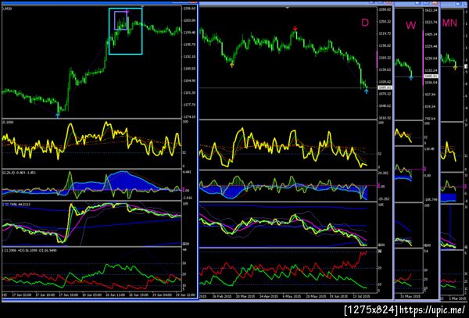Click the '17 Jun 02:00' time axis label
This screenshot has width=469, height=318.
pyautogui.click(x=23, y=295)
